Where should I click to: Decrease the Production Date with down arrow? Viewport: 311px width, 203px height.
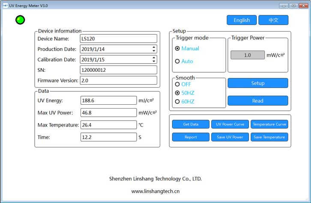[x=154, y=51]
